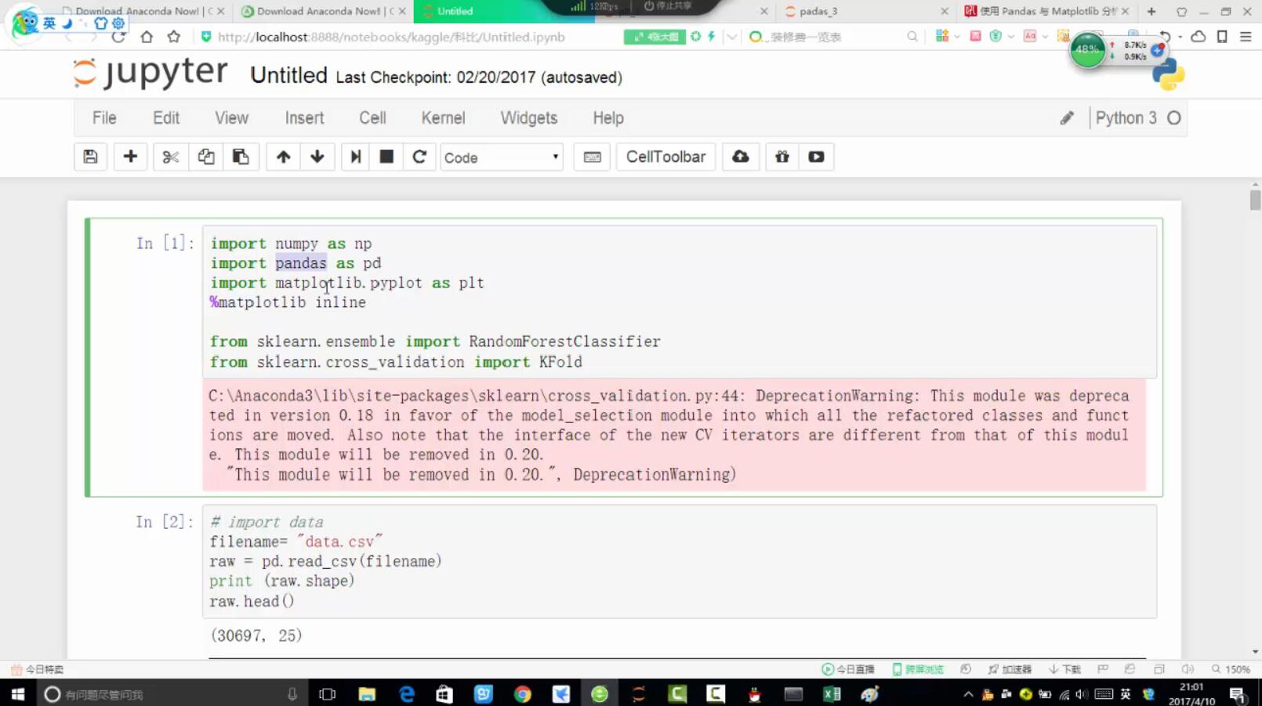Open the Widgets menu
The width and height of the screenshot is (1262, 706).
click(528, 118)
